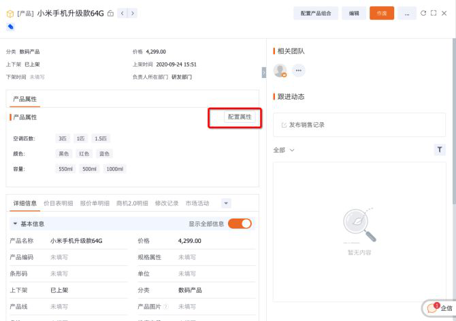Open the 企信 chat bubble
The height and width of the screenshot is (321, 456).
438,308
